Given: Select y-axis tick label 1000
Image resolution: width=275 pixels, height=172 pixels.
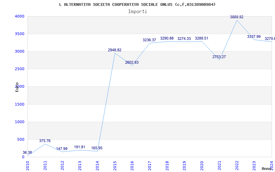Looking at the screenshot, I should click(20, 122).
